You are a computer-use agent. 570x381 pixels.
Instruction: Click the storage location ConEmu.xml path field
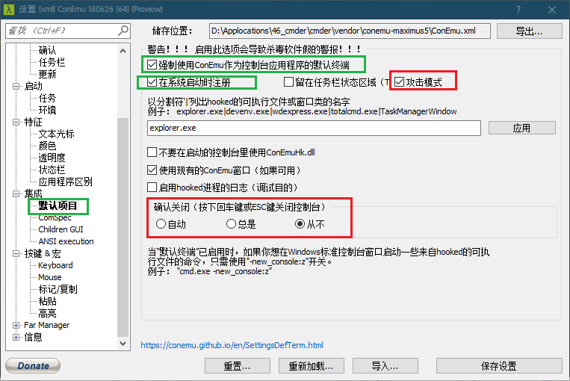click(x=350, y=31)
